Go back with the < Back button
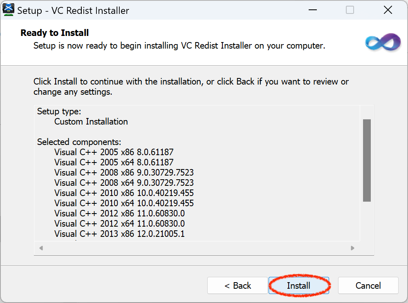 [237, 285]
